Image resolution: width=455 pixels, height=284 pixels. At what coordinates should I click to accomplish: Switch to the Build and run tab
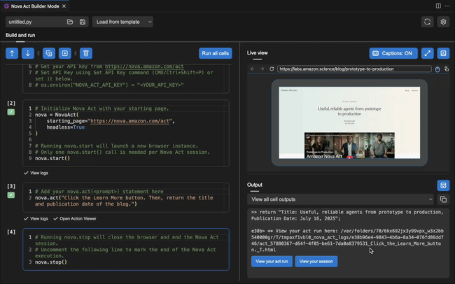pyautogui.click(x=20, y=35)
